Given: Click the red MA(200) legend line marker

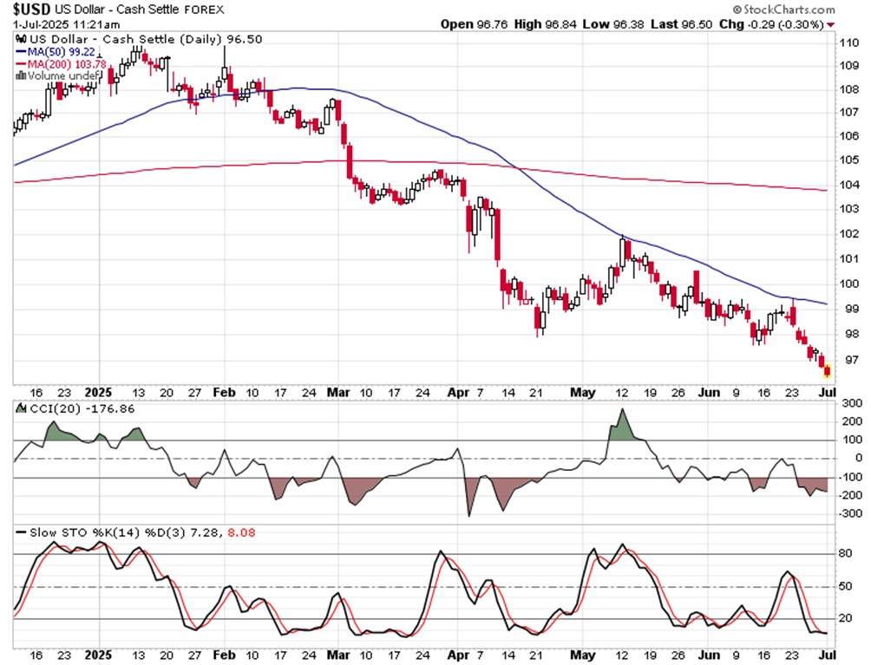Looking at the screenshot, I should click(21, 64).
